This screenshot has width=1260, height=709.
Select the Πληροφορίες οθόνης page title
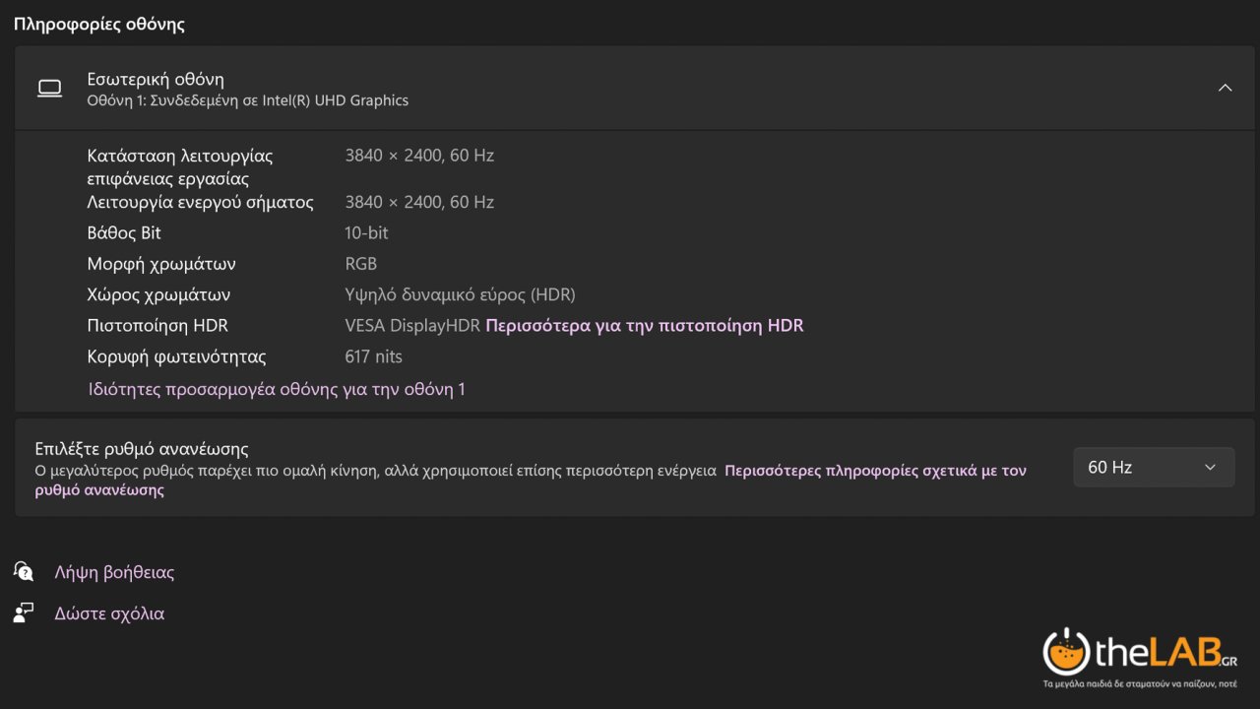(x=99, y=24)
